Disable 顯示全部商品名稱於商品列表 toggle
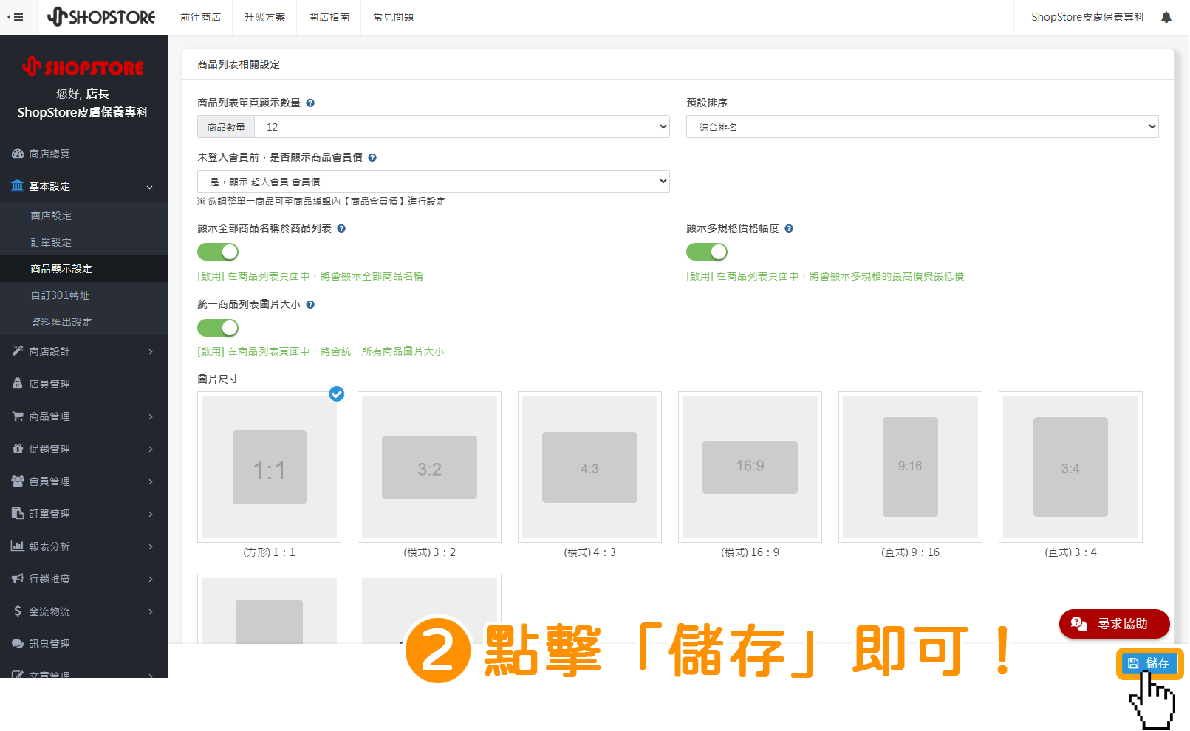The height and width of the screenshot is (731, 1190). point(217,252)
